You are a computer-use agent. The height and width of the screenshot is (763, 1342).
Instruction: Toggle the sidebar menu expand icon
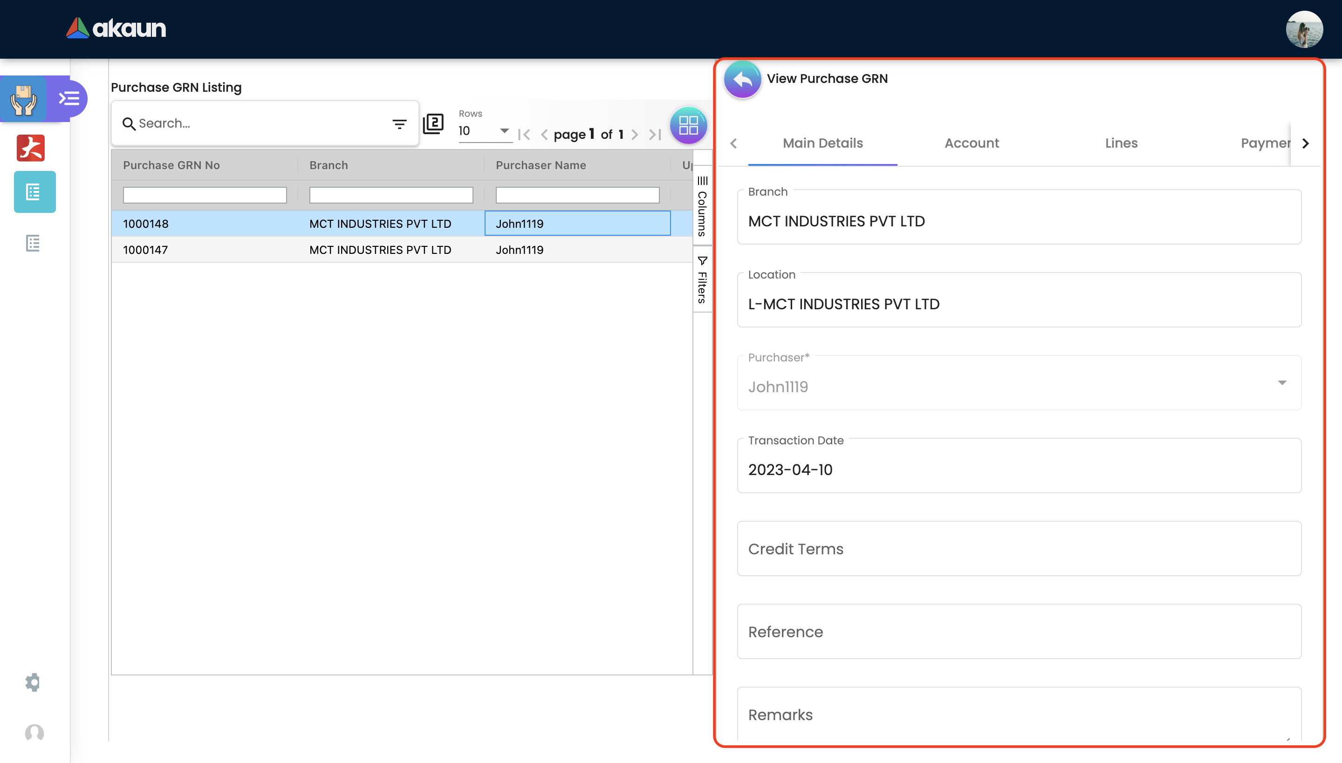68,99
